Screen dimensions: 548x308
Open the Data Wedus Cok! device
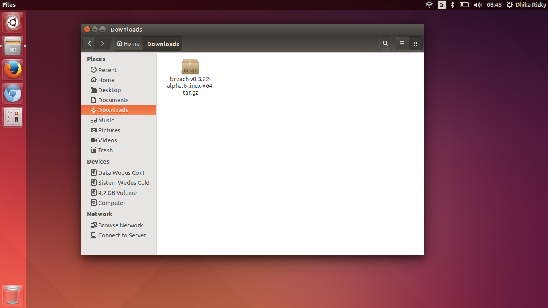[119, 172]
